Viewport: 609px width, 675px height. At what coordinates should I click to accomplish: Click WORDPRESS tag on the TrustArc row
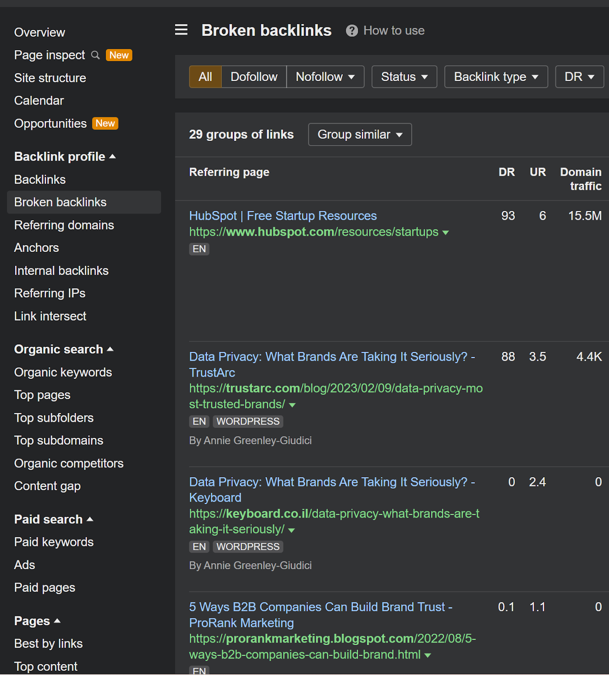(248, 421)
